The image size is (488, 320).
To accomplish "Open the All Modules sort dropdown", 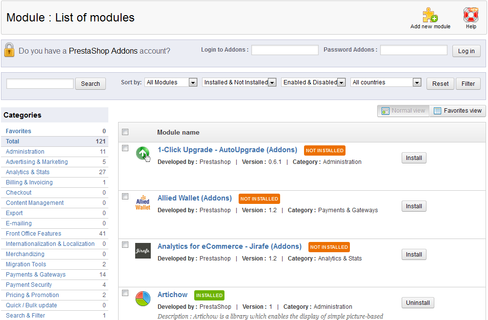I will click(x=171, y=82).
